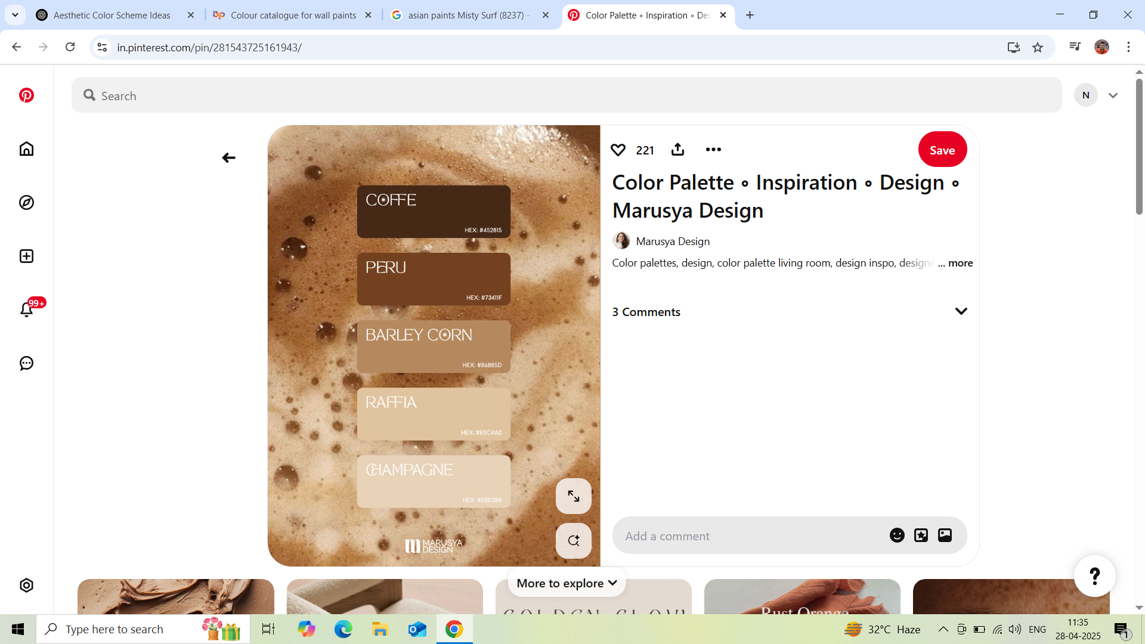Image resolution: width=1145 pixels, height=644 pixels.
Task: Bookmark this page with the star icon
Action: click(x=1038, y=47)
